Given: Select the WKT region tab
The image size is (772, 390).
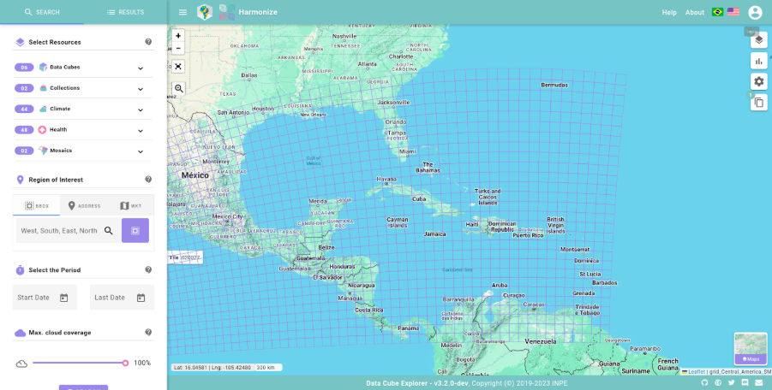Looking at the screenshot, I should [130, 206].
